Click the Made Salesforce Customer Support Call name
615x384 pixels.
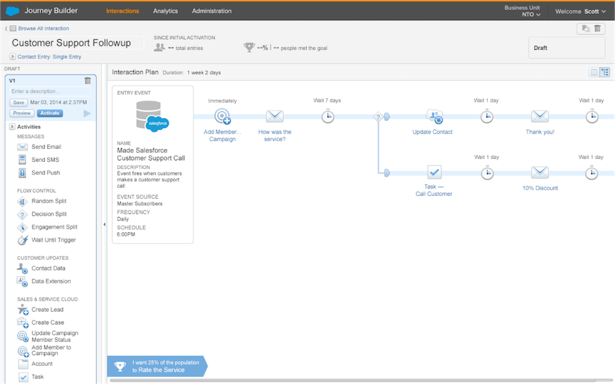tap(150, 154)
